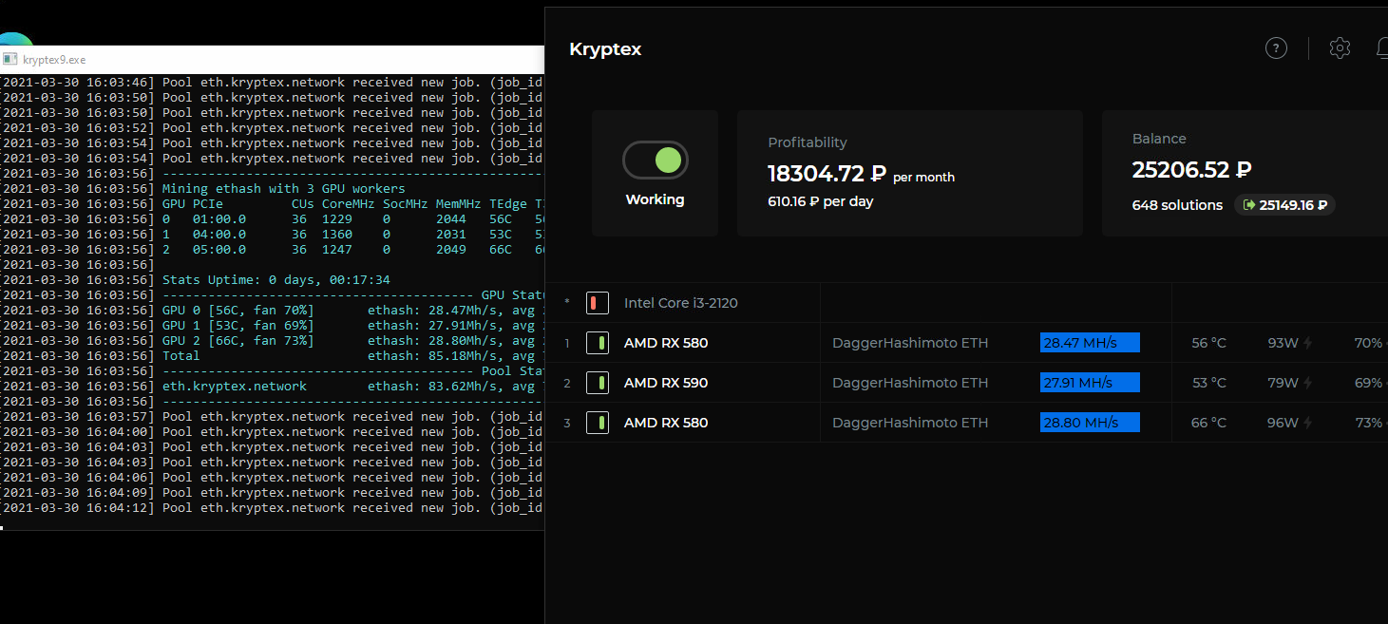Image resolution: width=1388 pixels, height=624 pixels.
Task: Click the Kryptex app title
Action: coord(605,49)
